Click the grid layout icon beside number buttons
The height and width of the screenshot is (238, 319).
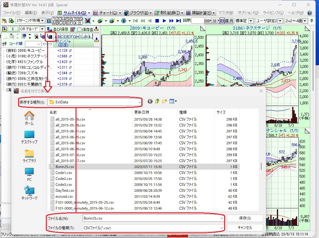point(49,21)
